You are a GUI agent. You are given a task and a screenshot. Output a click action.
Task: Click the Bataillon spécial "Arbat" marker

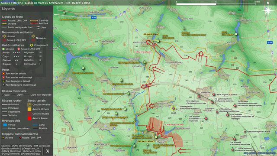245,132
